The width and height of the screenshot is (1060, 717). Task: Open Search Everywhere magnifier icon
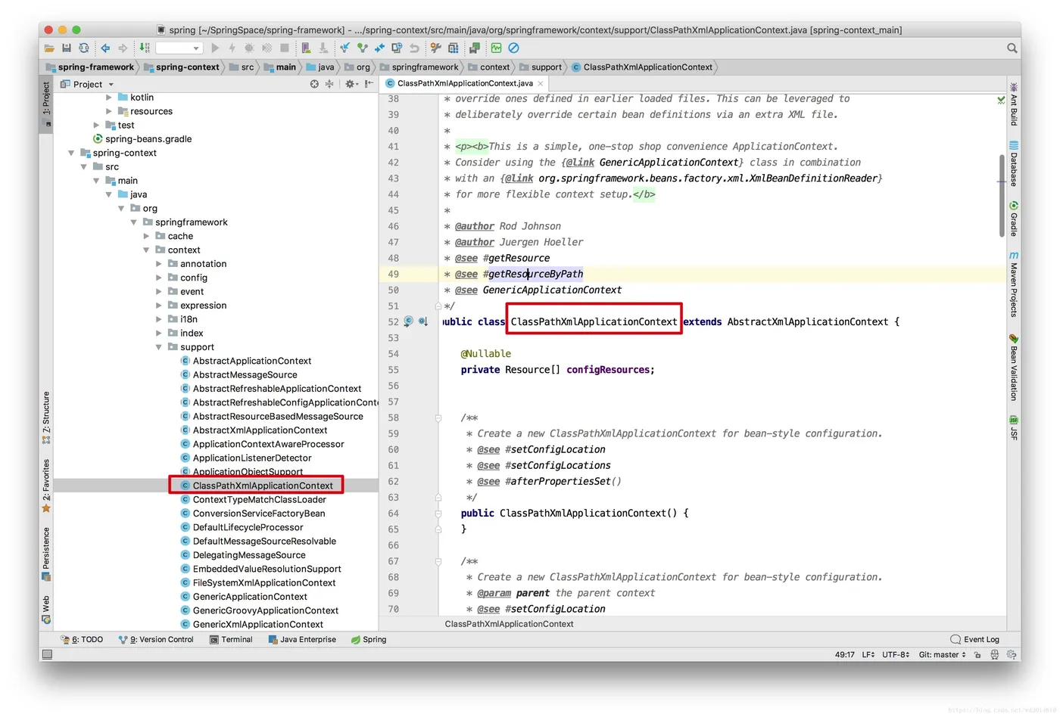[x=1012, y=48]
